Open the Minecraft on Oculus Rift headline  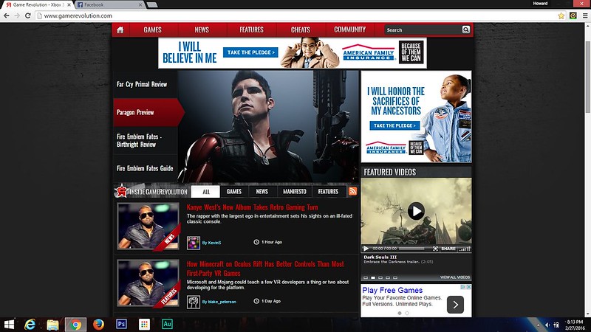[x=265, y=269]
